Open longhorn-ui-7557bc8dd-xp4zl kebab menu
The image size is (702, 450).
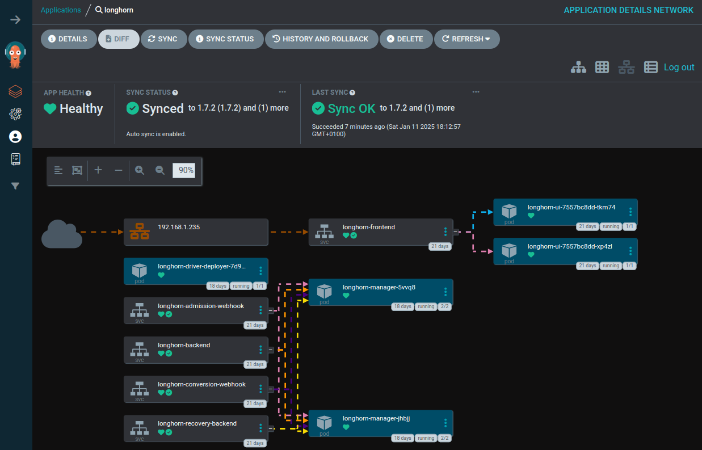630,251
